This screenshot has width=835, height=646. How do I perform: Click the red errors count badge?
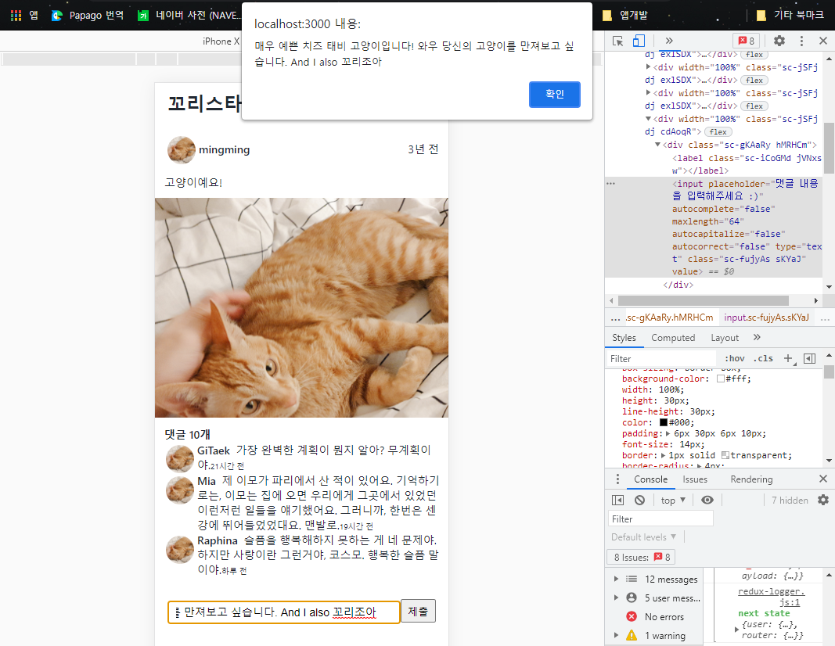pos(747,41)
